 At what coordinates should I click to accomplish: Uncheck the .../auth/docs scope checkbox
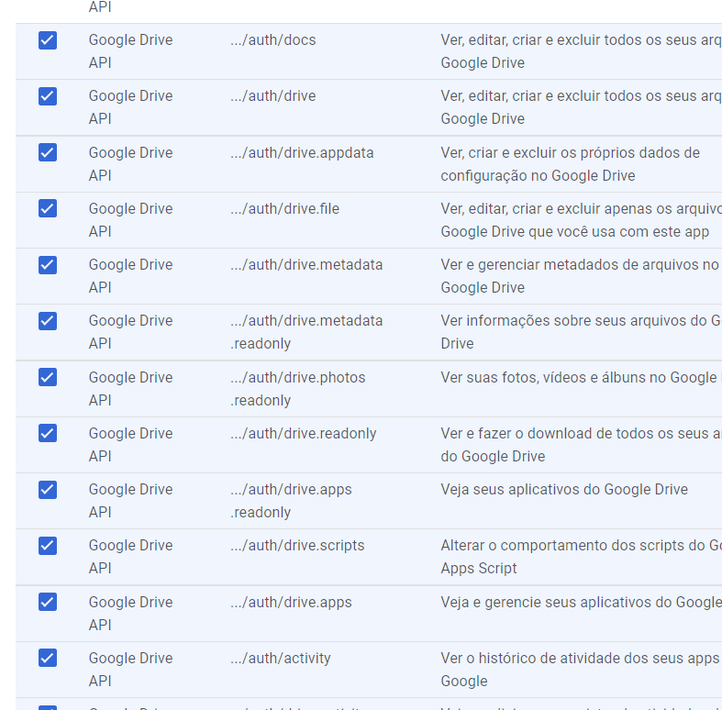click(48, 40)
